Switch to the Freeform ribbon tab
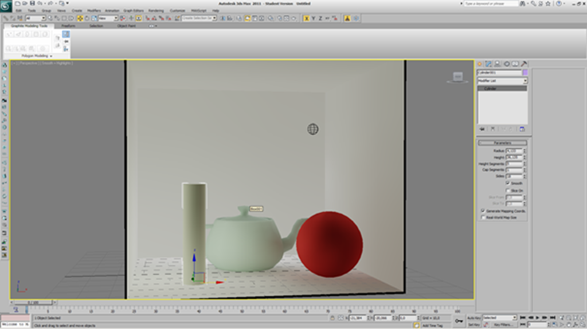 coord(68,26)
